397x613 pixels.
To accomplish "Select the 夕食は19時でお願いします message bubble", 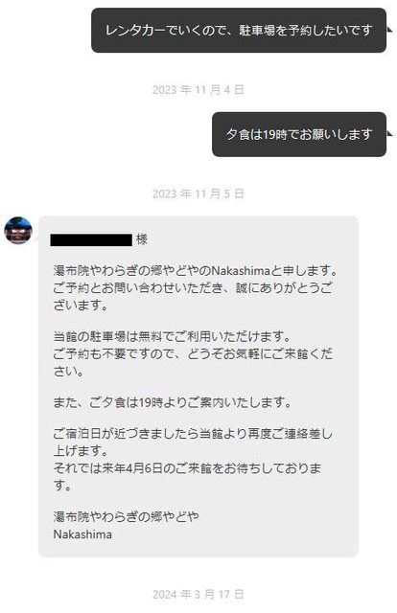I will [299, 134].
